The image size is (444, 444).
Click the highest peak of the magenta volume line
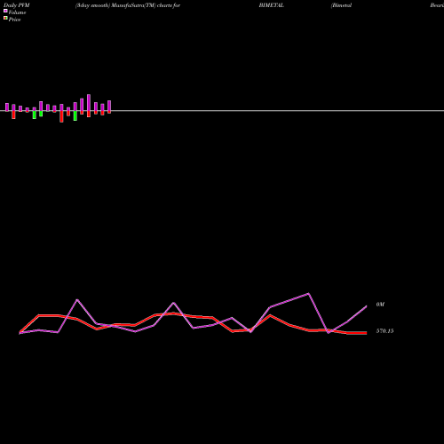[309, 294]
